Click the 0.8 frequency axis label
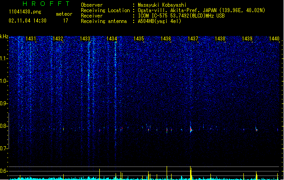The image size is (284, 180). tap(4, 126)
